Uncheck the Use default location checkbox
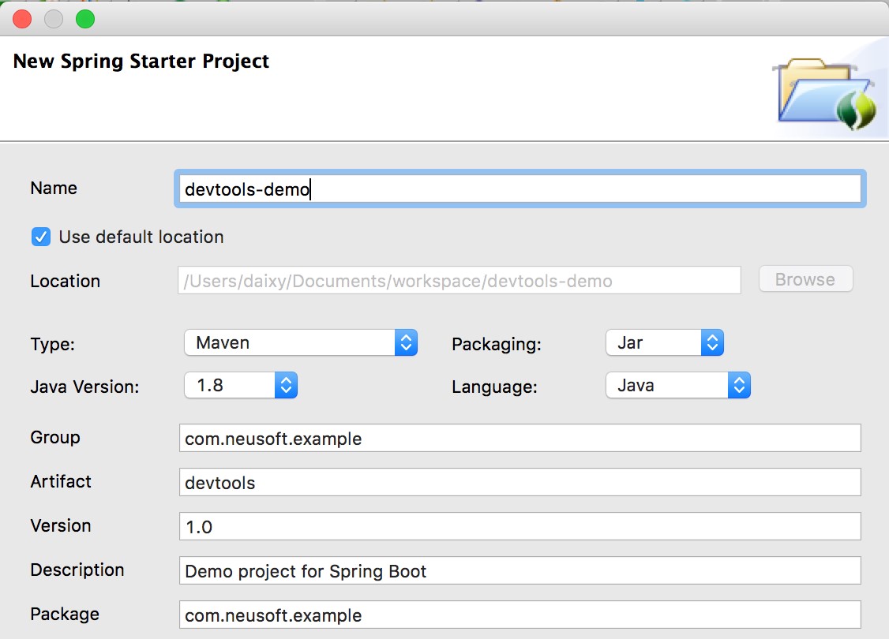 coord(41,237)
